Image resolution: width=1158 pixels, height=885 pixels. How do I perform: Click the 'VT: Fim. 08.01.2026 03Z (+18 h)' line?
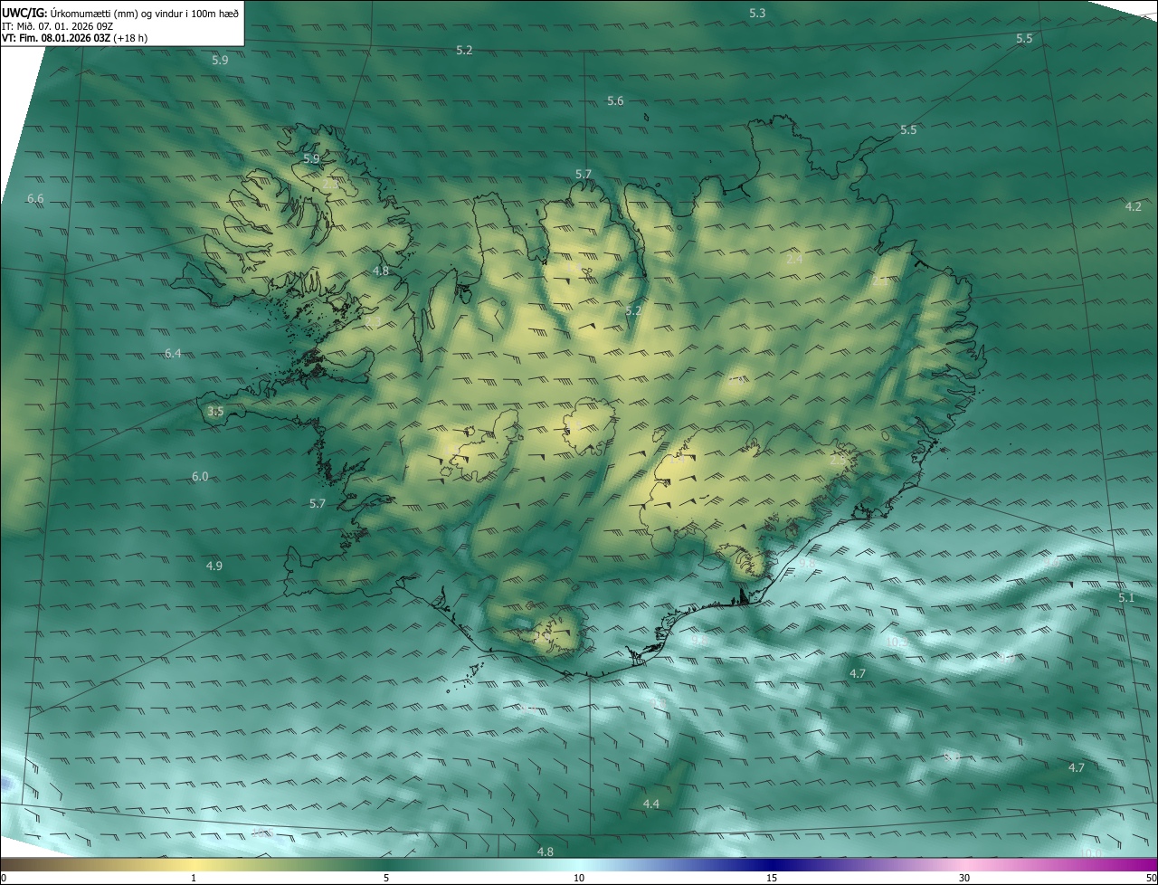tap(76, 38)
